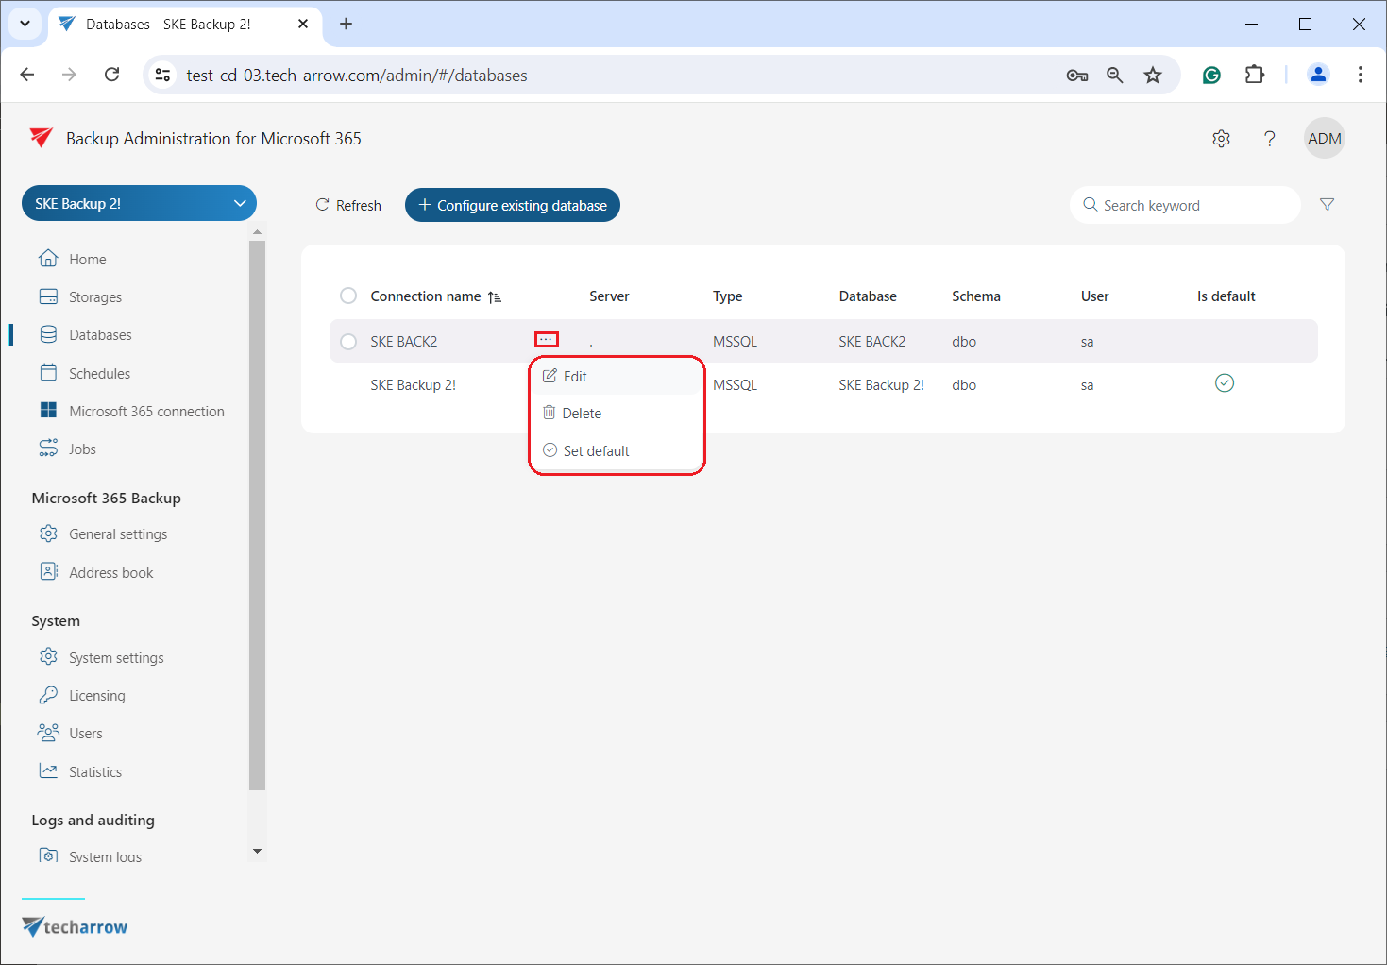Click Configure existing database button
The width and height of the screenshot is (1387, 965).
click(512, 206)
